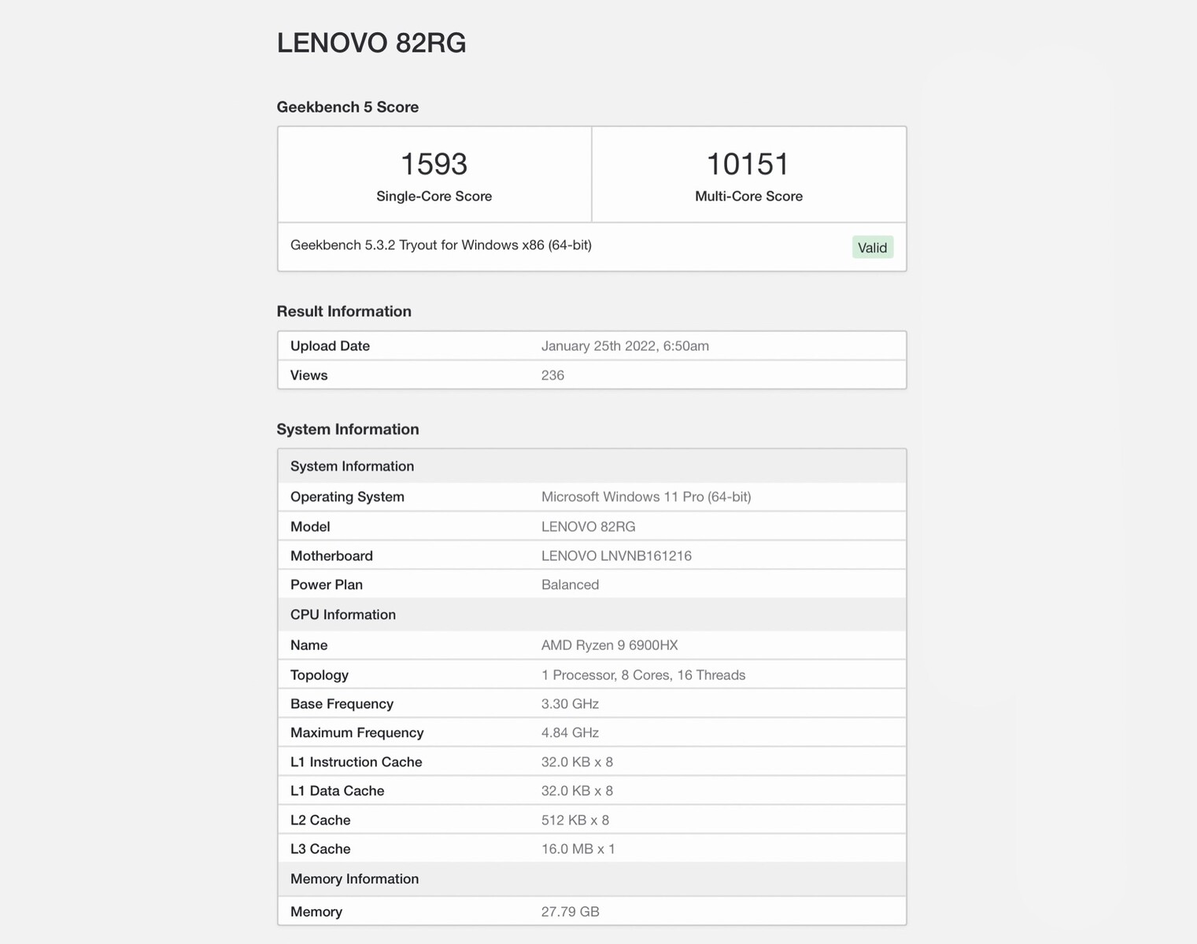Click the 16.0 MB x 1 value

[x=578, y=850]
